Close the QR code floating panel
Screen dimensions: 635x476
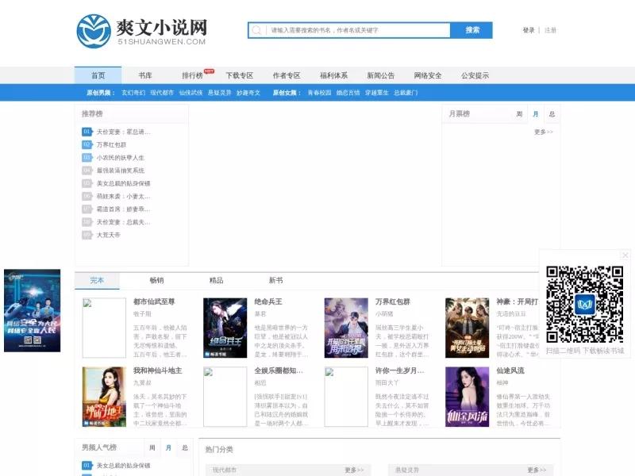[625, 255]
